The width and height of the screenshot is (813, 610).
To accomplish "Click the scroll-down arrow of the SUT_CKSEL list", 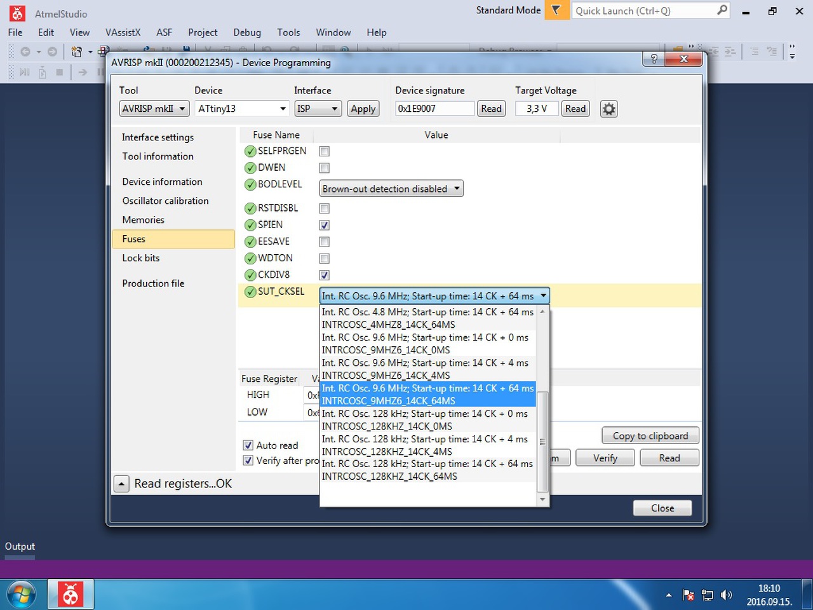I will pyautogui.click(x=542, y=499).
